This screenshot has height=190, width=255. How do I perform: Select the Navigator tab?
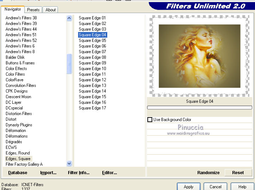13,9
